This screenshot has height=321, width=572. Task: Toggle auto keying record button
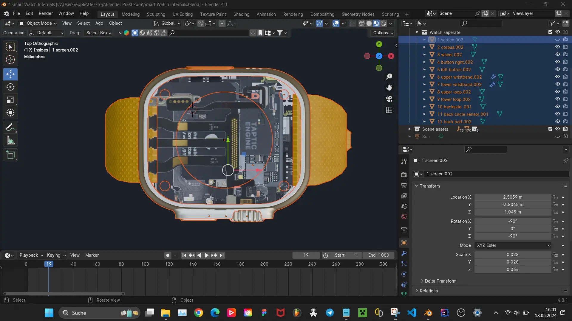pyautogui.click(x=168, y=255)
